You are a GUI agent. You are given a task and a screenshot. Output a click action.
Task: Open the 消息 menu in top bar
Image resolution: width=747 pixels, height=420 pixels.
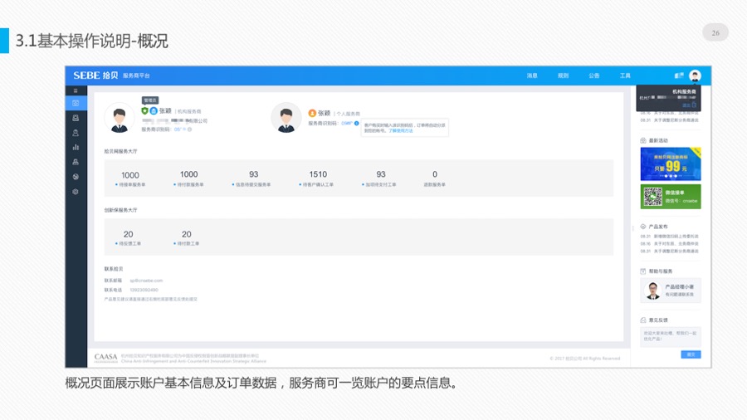tap(532, 76)
